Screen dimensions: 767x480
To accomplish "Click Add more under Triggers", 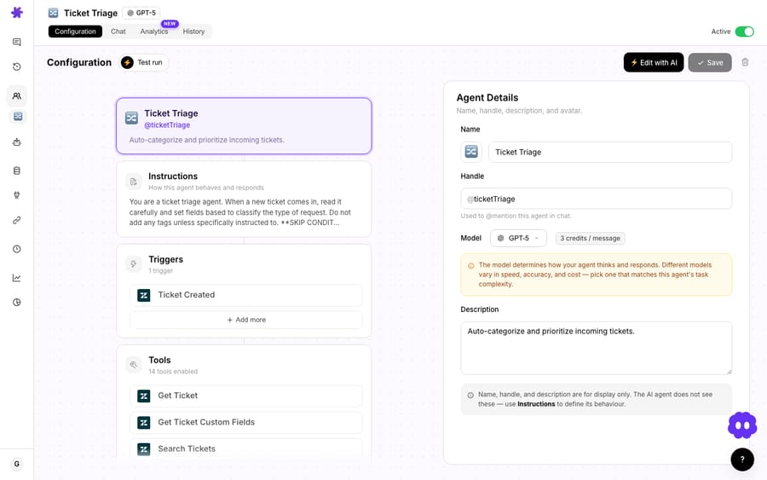I will coord(246,320).
